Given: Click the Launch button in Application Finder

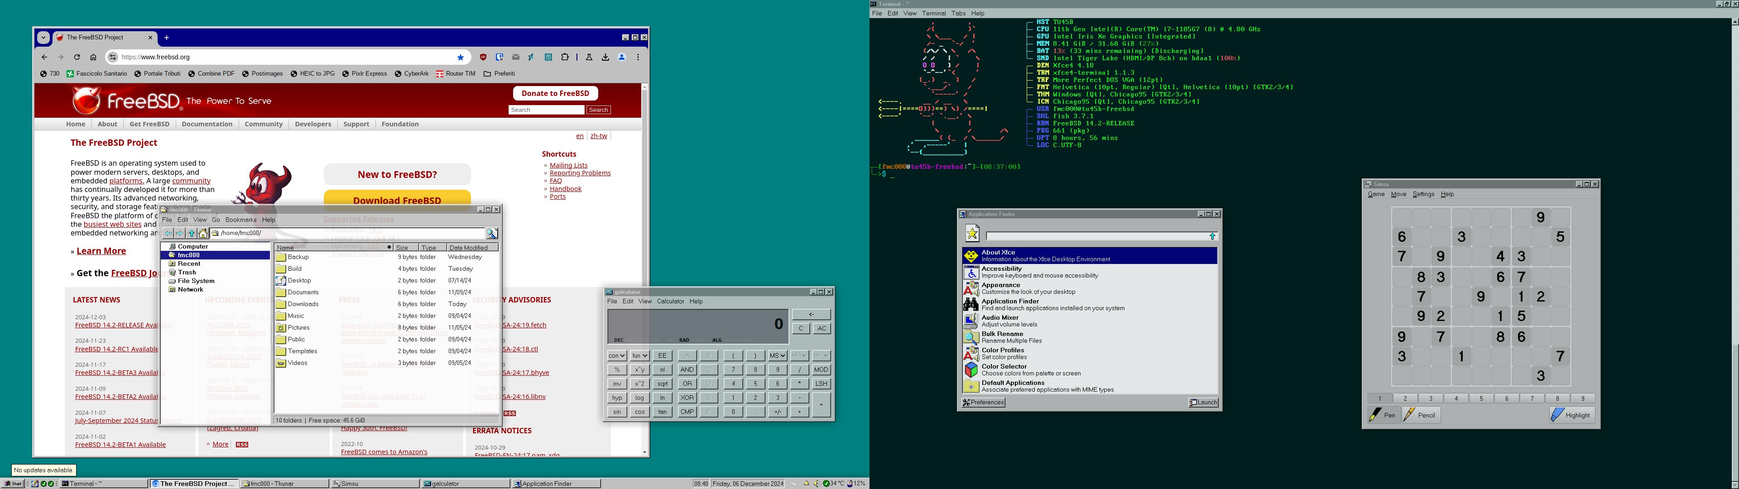Looking at the screenshot, I should click(x=1203, y=403).
